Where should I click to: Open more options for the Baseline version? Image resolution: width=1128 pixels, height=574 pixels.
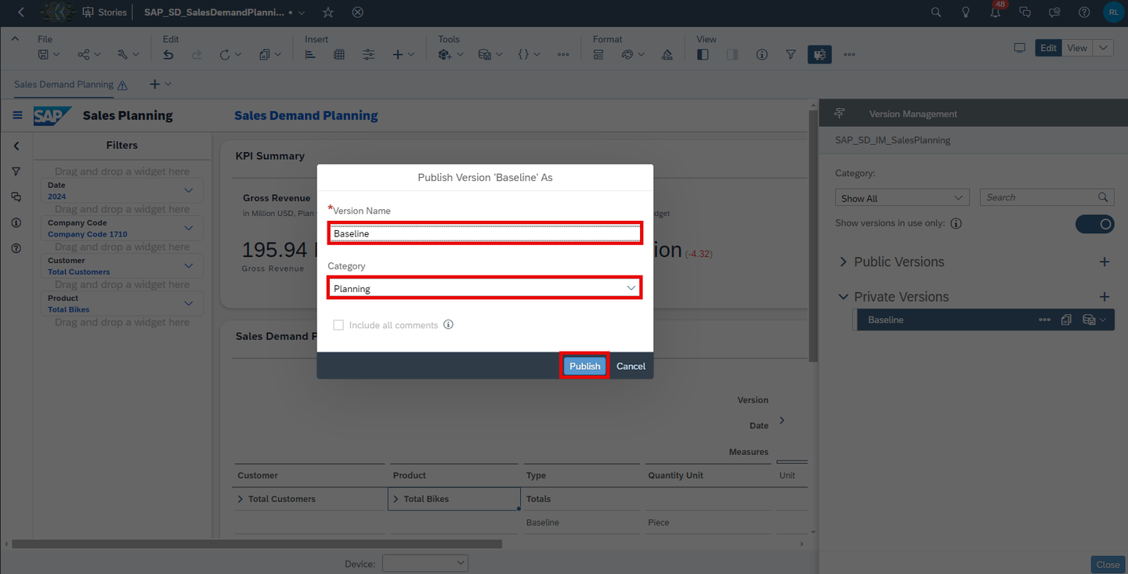pos(1045,319)
